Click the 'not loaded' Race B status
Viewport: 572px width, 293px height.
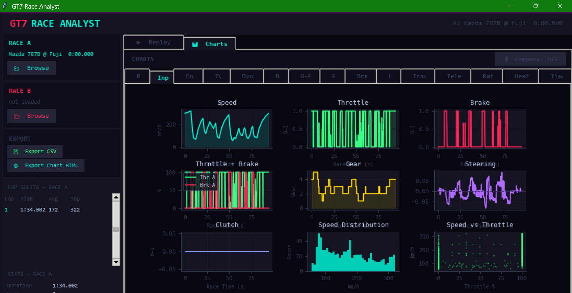(24, 102)
